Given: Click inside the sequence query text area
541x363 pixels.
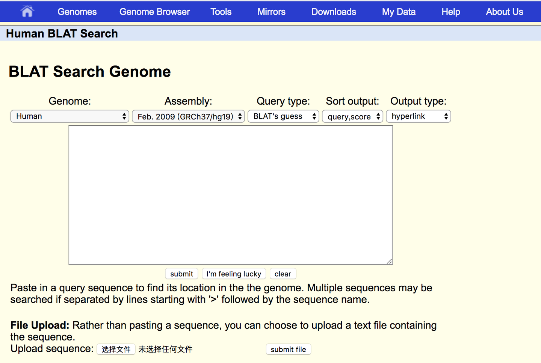Looking at the screenshot, I should click(x=231, y=195).
